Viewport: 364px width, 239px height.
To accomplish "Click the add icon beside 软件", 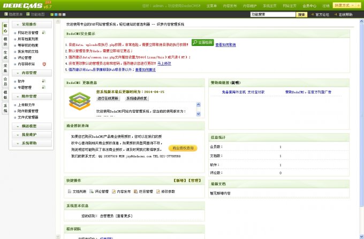I will 43,81.
